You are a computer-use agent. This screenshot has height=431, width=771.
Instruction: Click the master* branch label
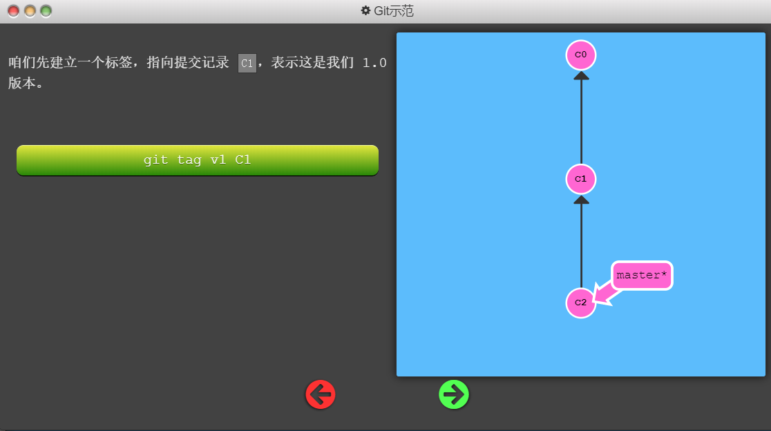(x=642, y=276)
